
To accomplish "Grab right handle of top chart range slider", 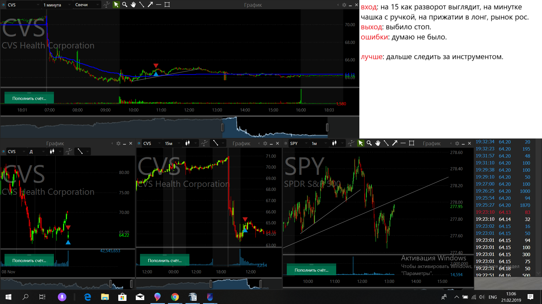I will pyautogui.click(x=327, y=128).
